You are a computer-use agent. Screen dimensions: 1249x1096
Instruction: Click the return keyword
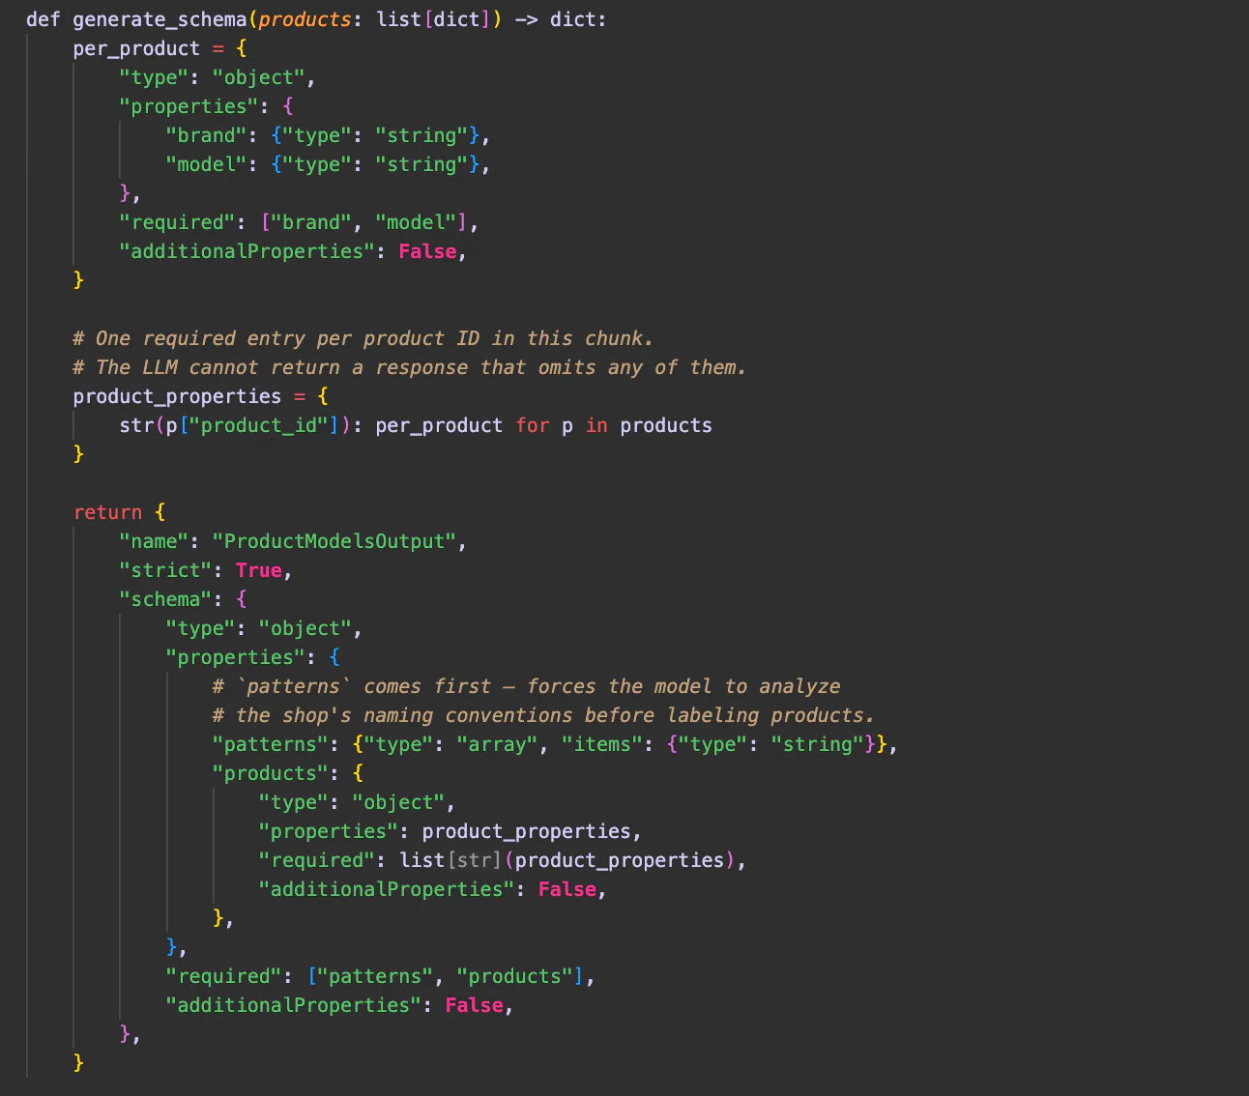107,512
